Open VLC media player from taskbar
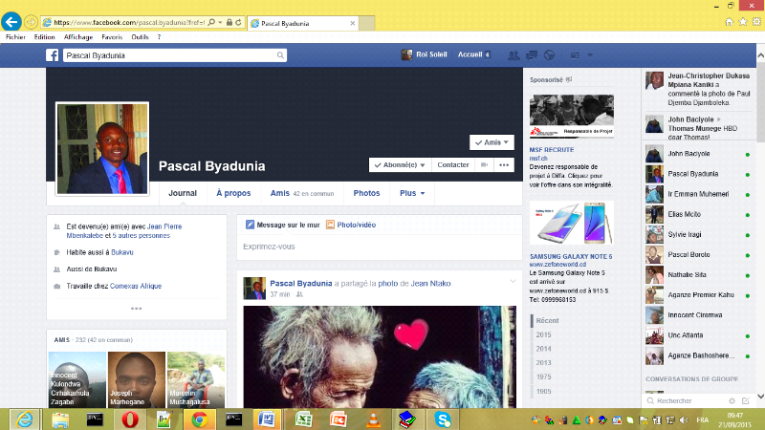Viewport: 765px width, 430px height. pos(371,419)
